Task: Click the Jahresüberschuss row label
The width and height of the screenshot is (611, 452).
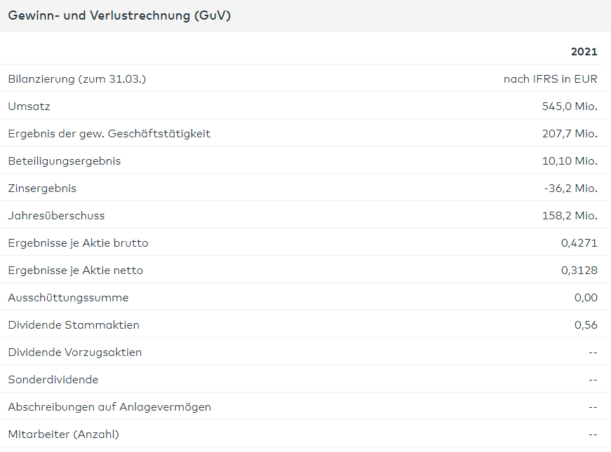Action: point(56,216)
